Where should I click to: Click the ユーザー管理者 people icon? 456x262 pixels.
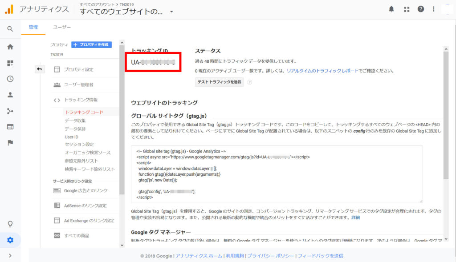point(57,85)
